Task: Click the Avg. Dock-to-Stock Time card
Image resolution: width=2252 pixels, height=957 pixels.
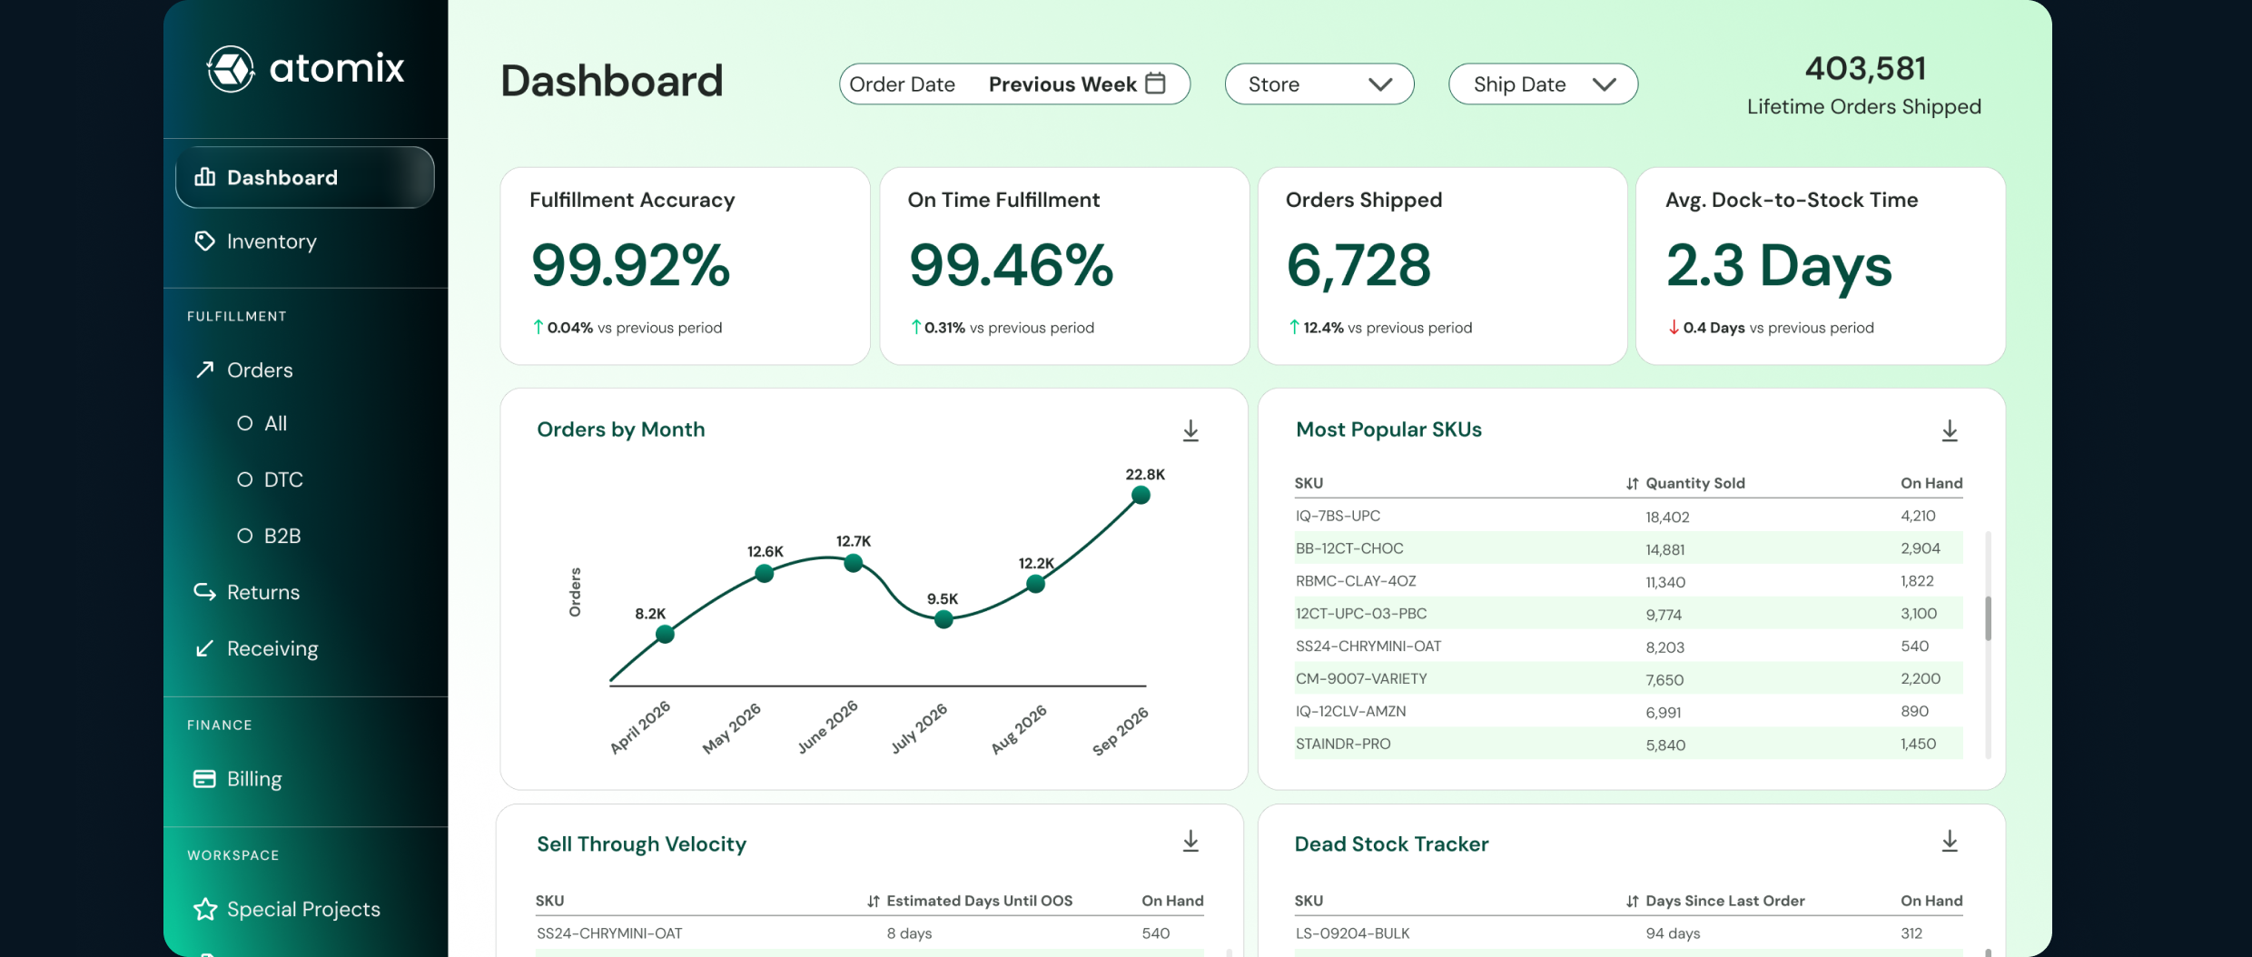Action: (x=1821, y=266)
